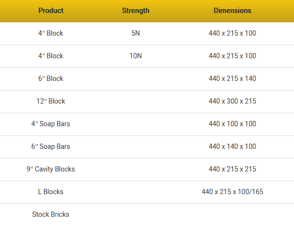Viewport: 294px width, 225px height.
Task: Click dimensions 440 x 215 x 215
Action: click(232, 169)
